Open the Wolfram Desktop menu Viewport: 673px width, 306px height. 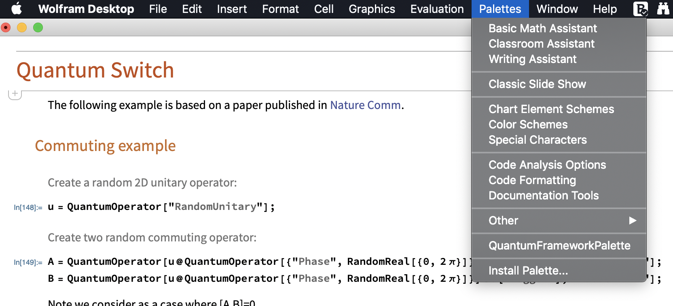86,9
